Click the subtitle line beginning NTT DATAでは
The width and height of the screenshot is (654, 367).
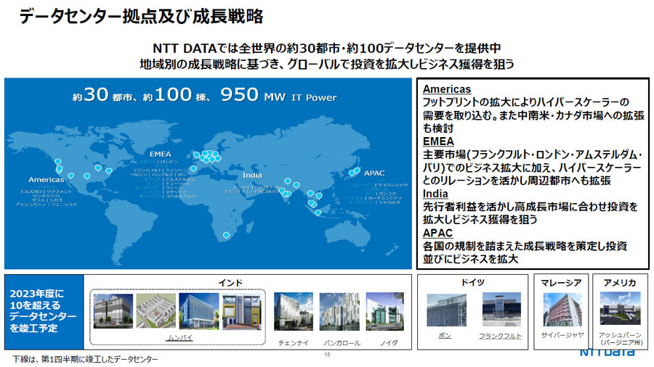[326, 49]
